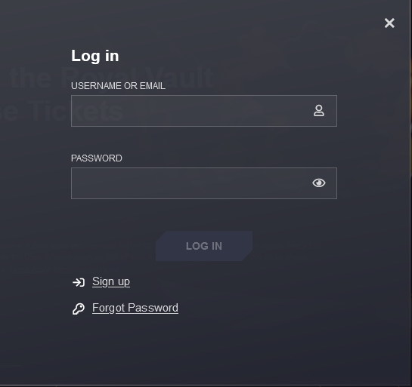
Task: Select the faded Tickets background text
Action: 62,111
